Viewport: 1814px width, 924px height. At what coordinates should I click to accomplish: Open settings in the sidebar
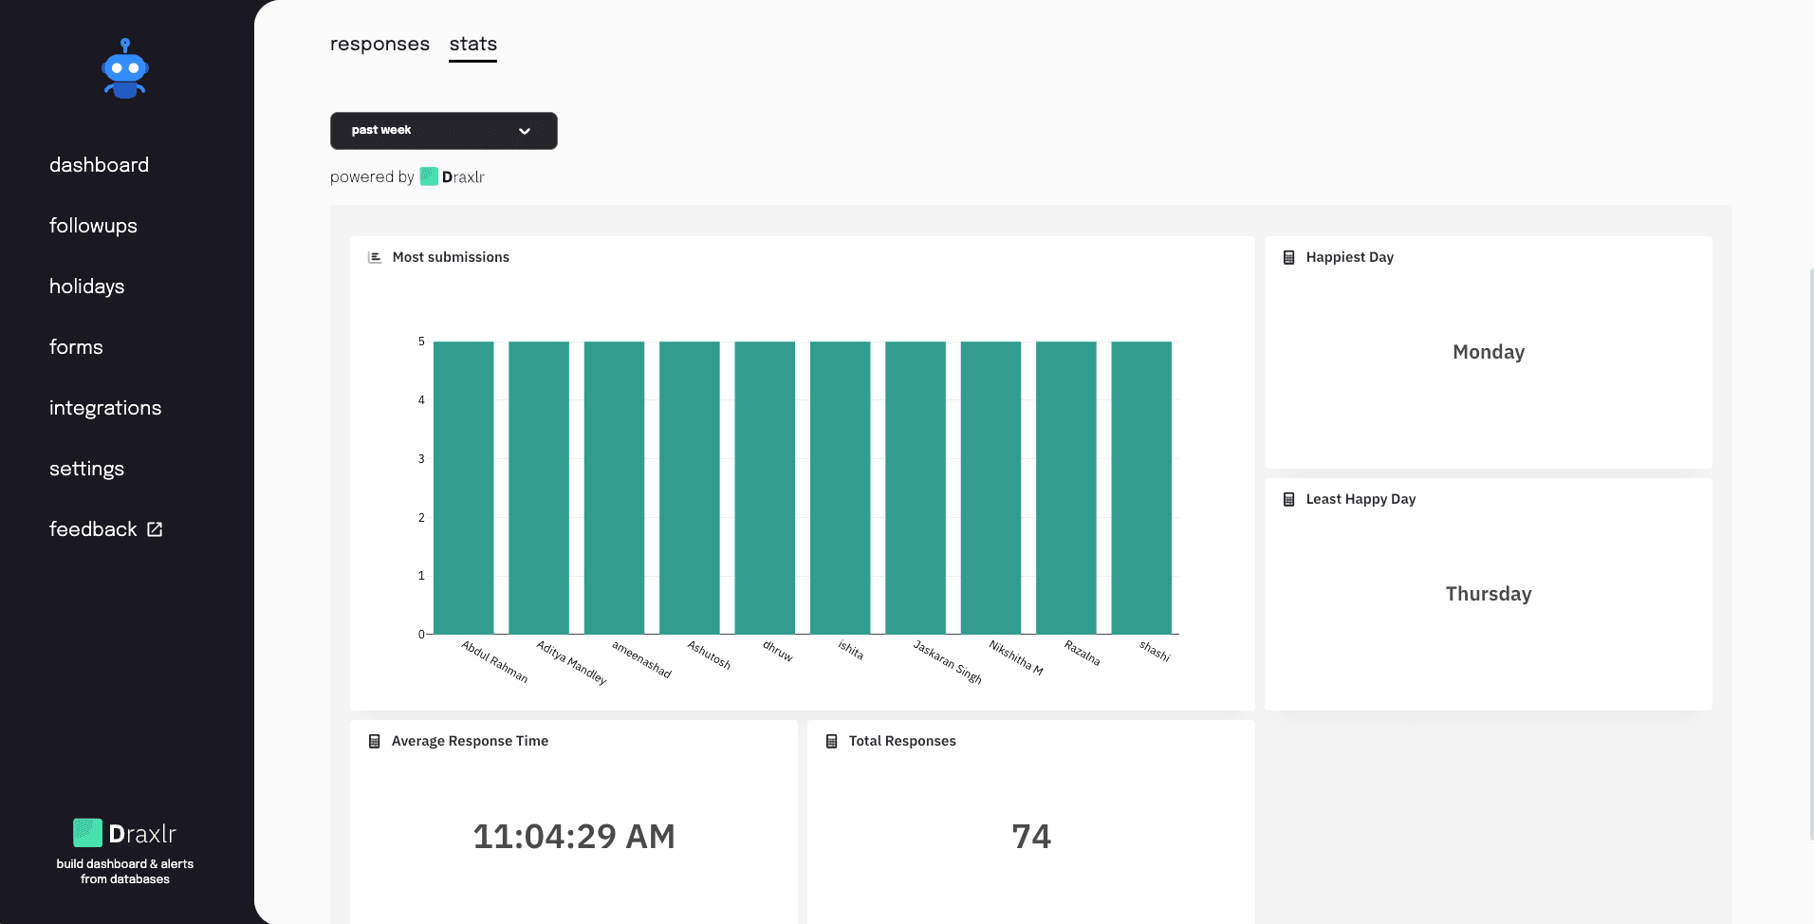pyautogui.click(x=86, y=469)
